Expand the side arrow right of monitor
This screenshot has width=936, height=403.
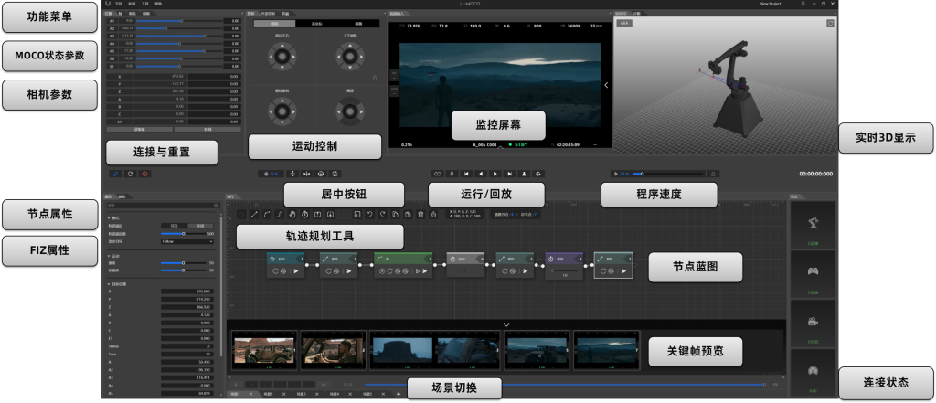[605, 85]
